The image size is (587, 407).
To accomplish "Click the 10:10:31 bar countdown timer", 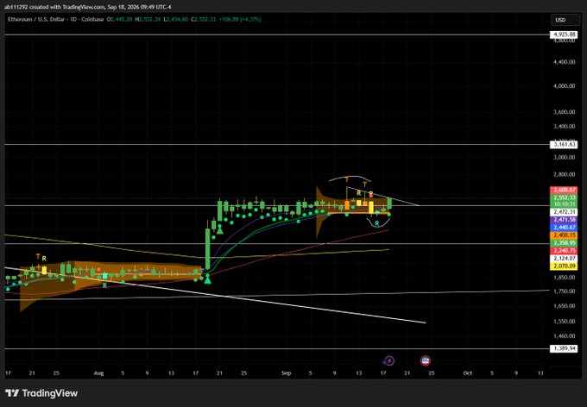I will tap(564, 204).
